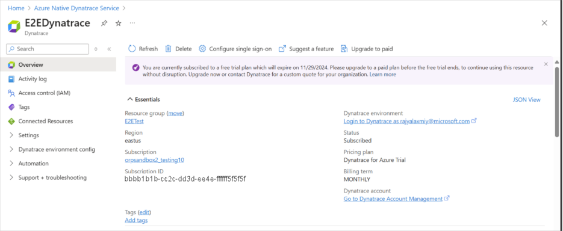The height and width of the screenshot is (231, 563).
Task: Open Azure Native Dynatrace Service breadcrumb
Action: click(x=76, y=8)
